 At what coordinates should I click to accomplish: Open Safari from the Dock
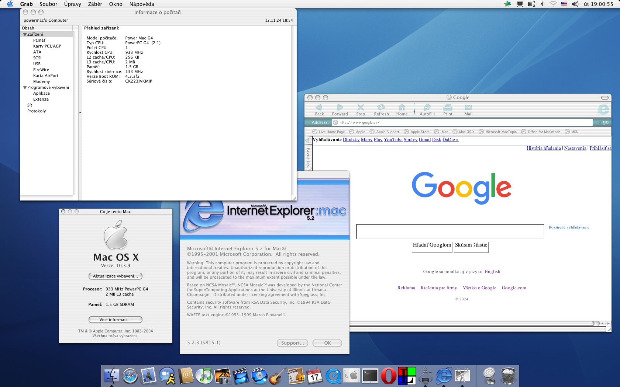click(x=130, y=376)
